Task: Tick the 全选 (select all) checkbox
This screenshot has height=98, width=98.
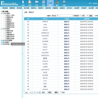Action: coord(61,92)
